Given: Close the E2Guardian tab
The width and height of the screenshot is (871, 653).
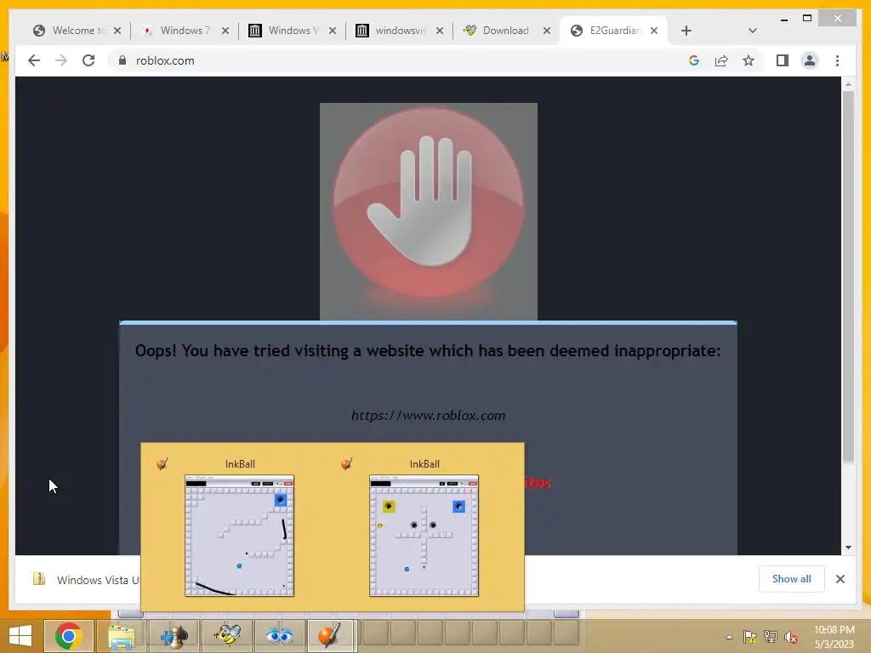Looking at the screenshot, I should pos(654,31).
